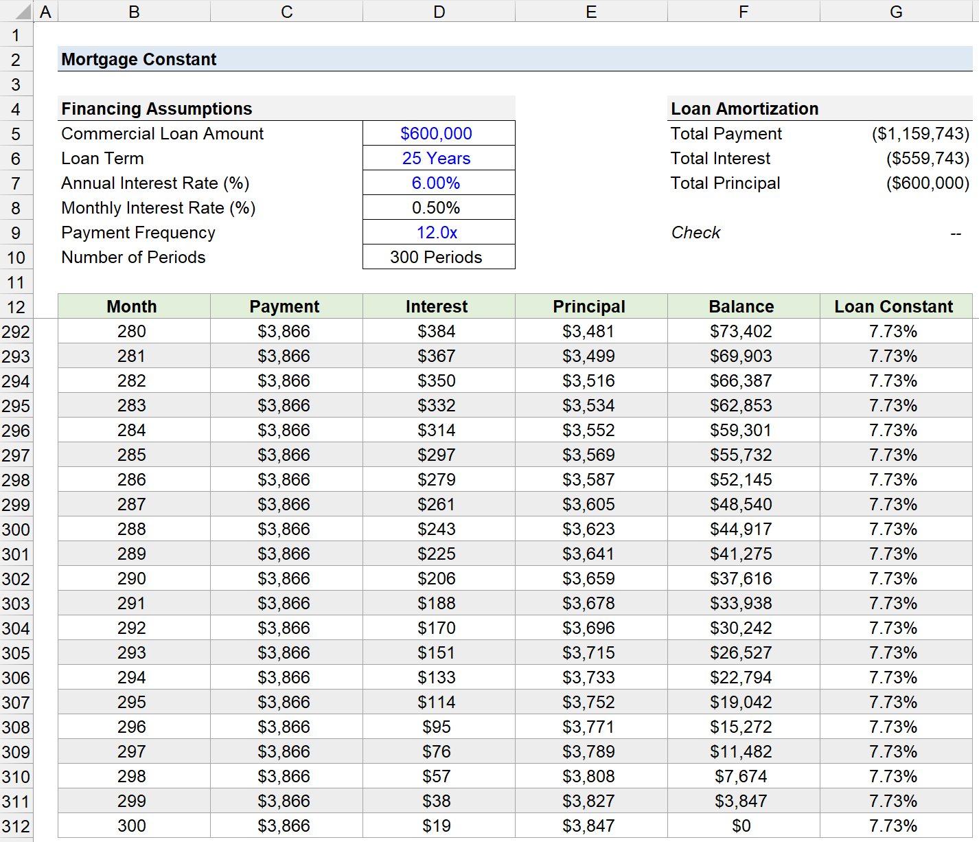Click the Total Principal label
This screenshot has width=979, height=842.
pyautogui.click(x=726, y=183)
